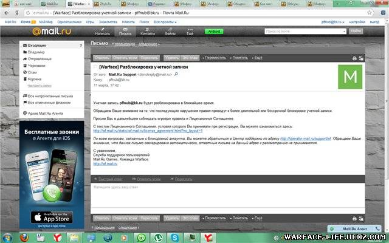Click the top Это спам button

190,58
